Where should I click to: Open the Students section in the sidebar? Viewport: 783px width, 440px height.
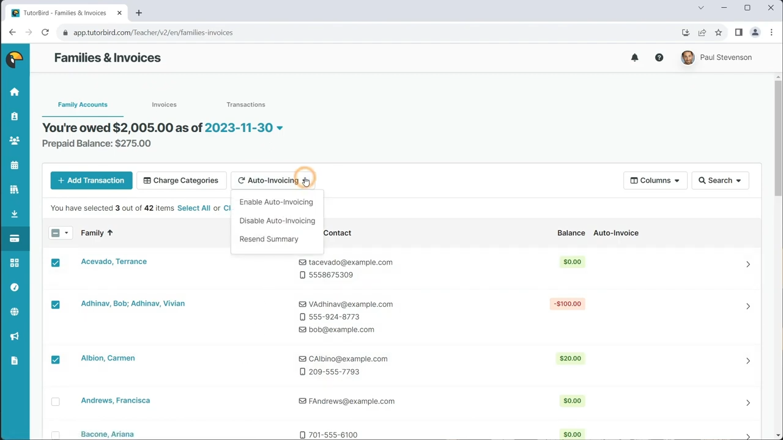click(15, 116)
